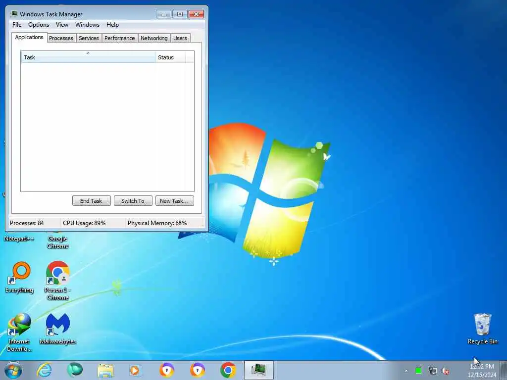Select the Malwarebytes desktop shortcut
This screenshot has height=380, width=507.
point(57,329)
